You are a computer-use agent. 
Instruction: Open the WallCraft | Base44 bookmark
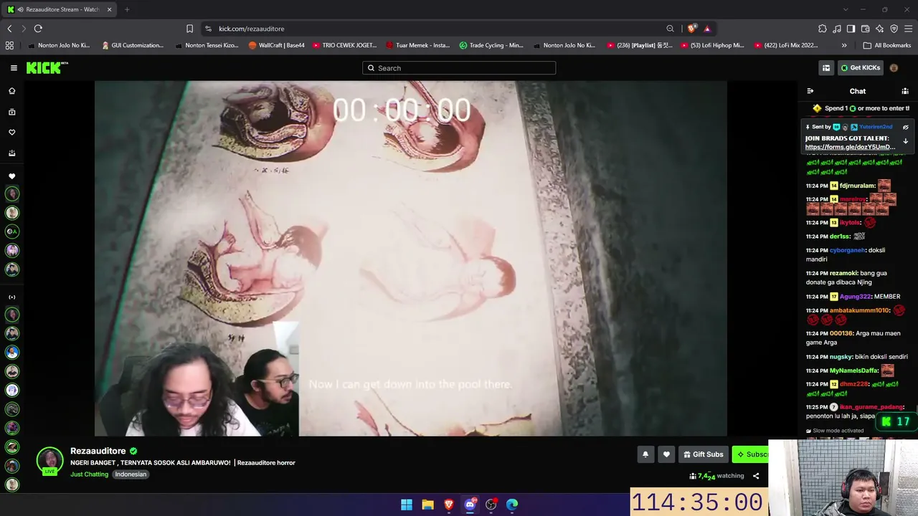pos(276,45)
